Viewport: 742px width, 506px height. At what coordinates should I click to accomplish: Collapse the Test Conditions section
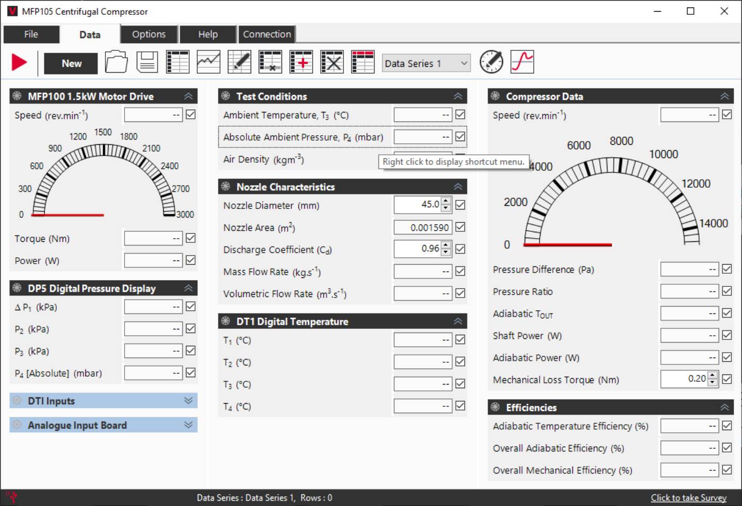457,96
